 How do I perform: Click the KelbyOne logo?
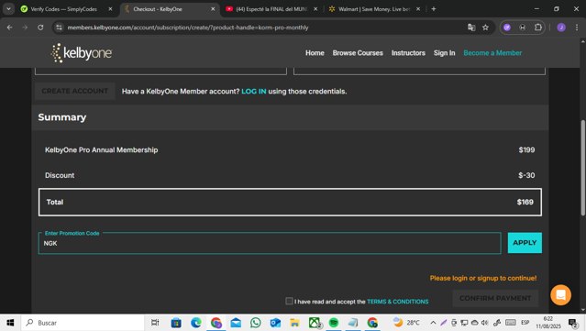81,52
